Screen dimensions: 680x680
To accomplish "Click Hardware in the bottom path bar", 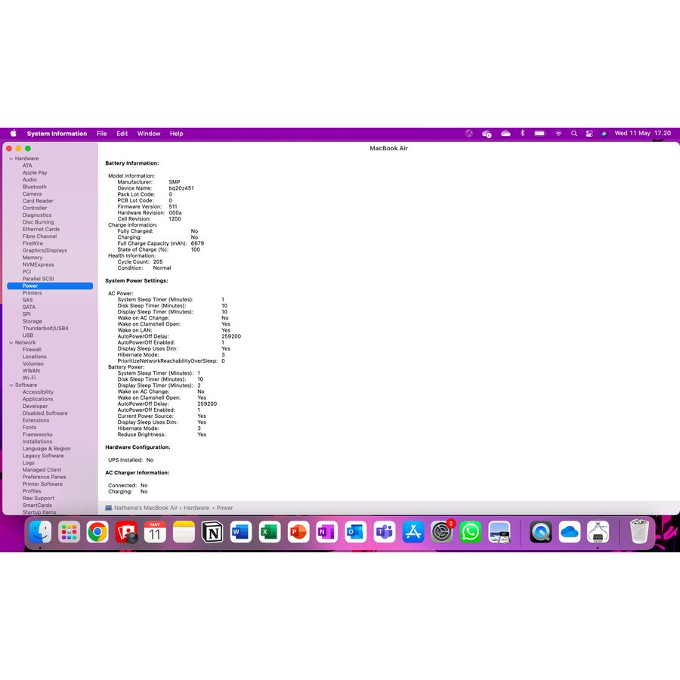I will [196, 508].
